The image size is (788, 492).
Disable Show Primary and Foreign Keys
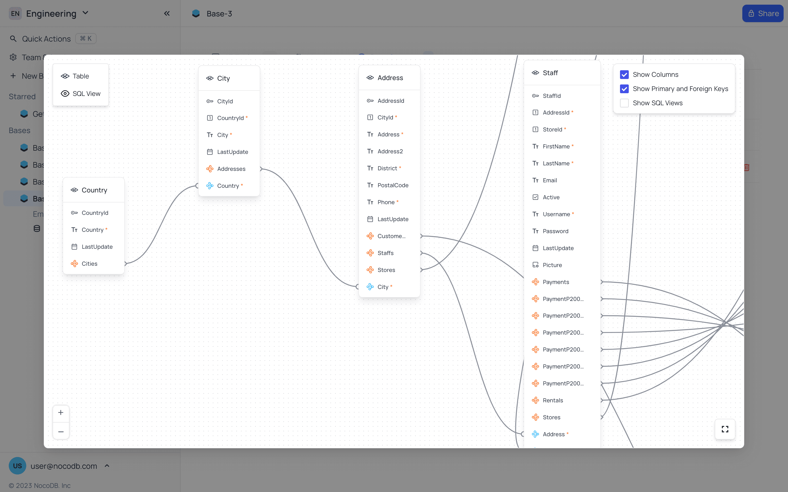tap(624, 89)
